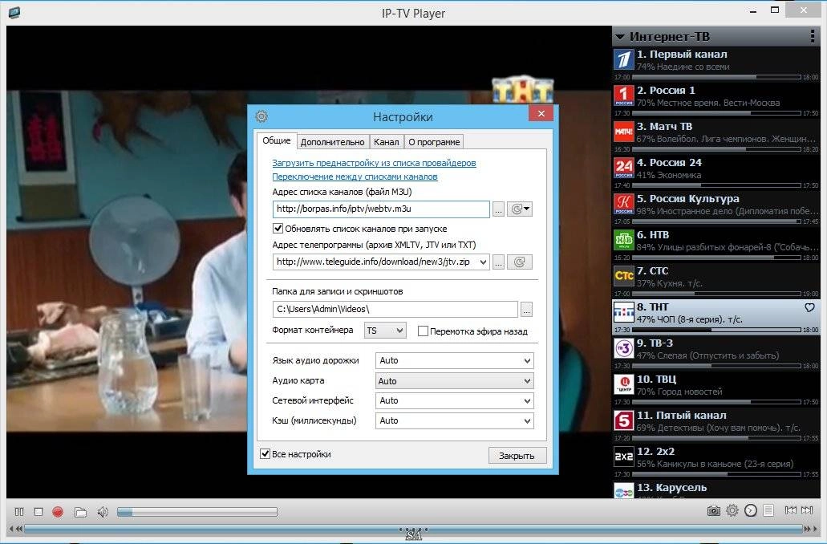827x544 pixels.
Task: Open Кэш (миллисекунды) dropdown
Action: coord(455,420)
